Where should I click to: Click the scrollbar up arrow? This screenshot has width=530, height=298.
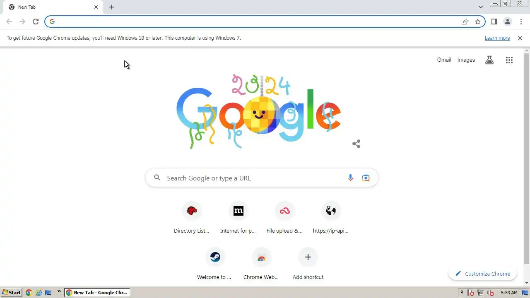tap(527, 50)
